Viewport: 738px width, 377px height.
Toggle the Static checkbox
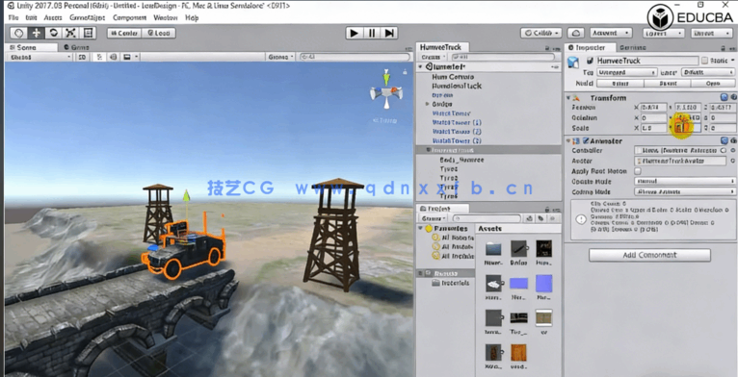(704, 61)
